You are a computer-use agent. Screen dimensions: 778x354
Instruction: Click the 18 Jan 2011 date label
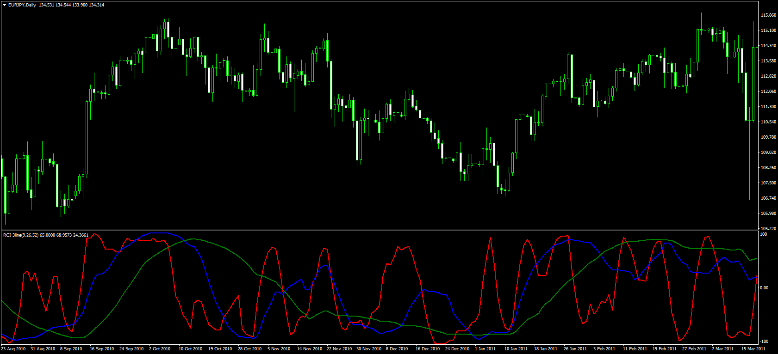point(546,349)
